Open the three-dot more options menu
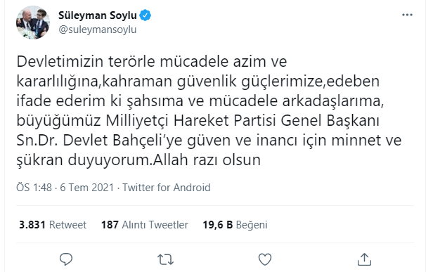The image size is (433, 272). point(407,15)
